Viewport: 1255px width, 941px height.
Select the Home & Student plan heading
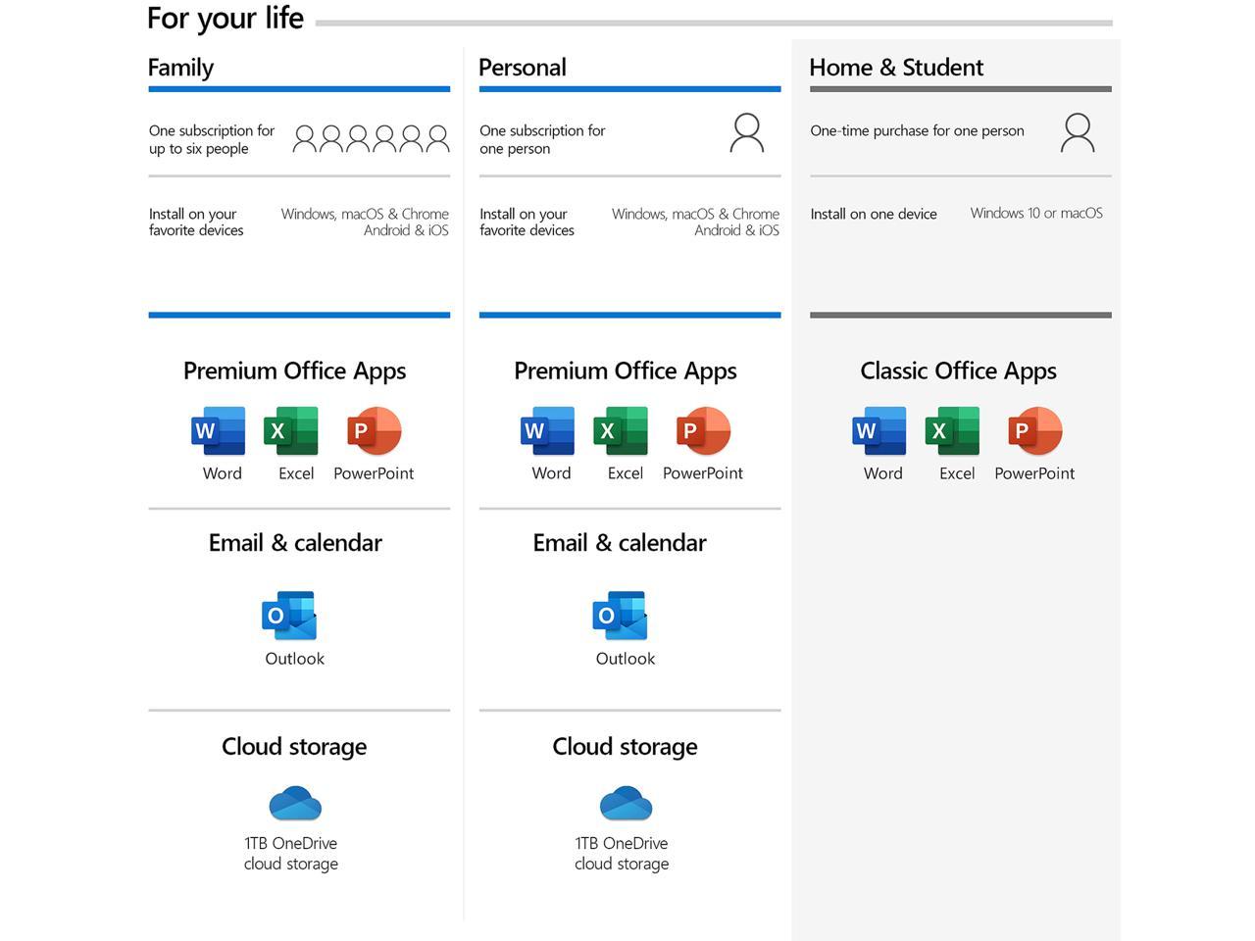point(895,67)
